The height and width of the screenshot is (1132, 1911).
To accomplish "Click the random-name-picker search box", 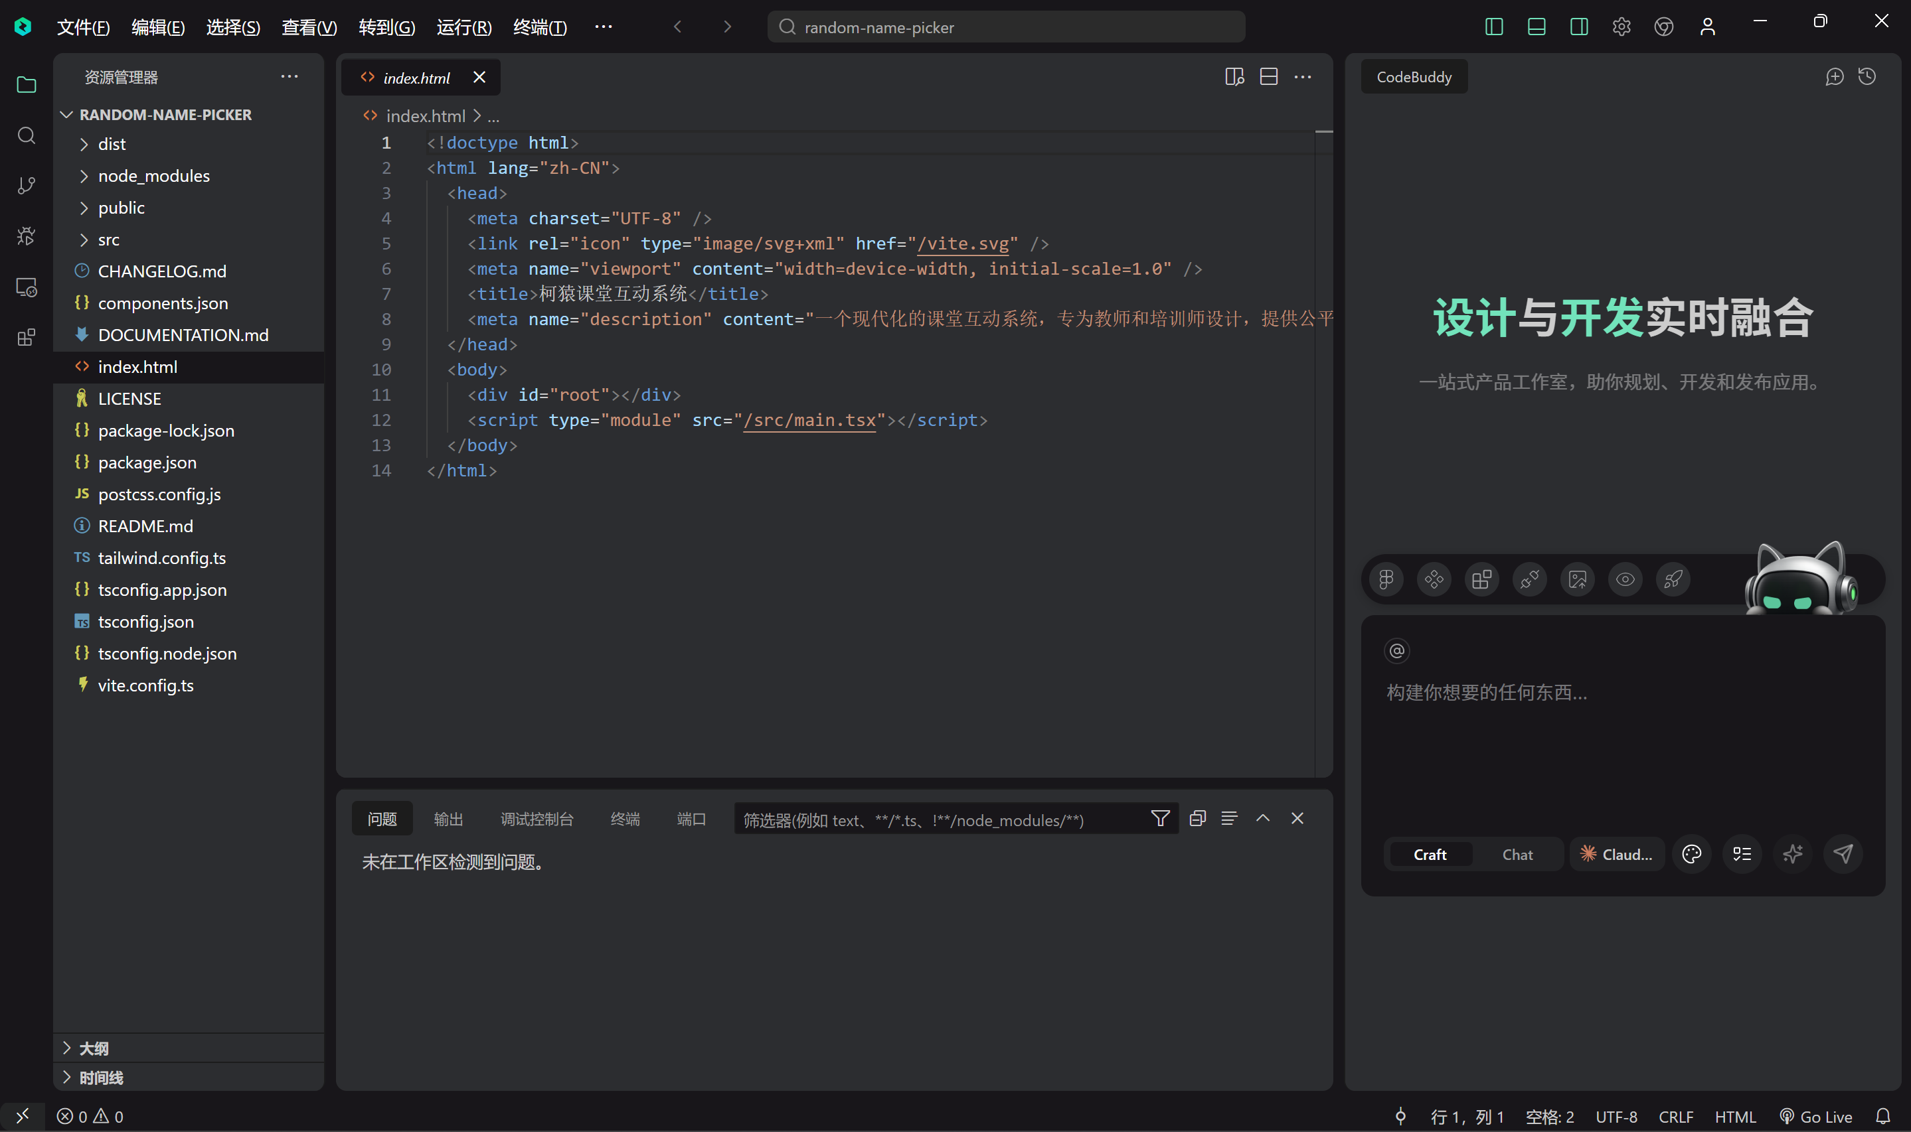I will [x=1006, y=27].
